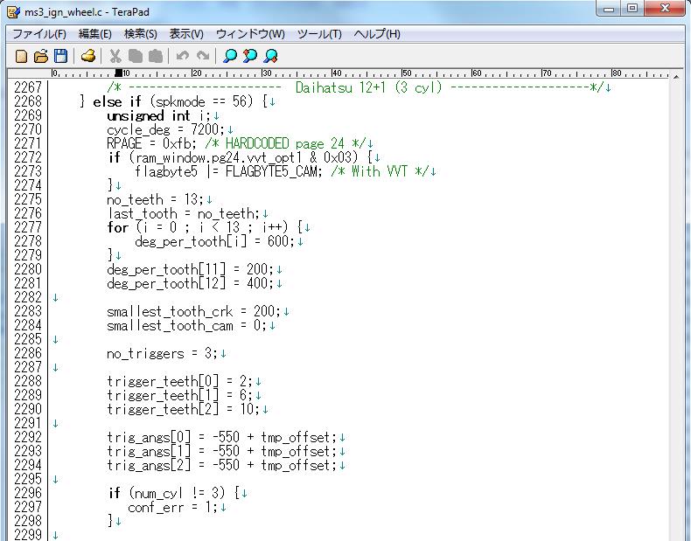The image size is (691, 541).
Task: Create a new file with toolbar icon
Action: click(x=21, y=56)
